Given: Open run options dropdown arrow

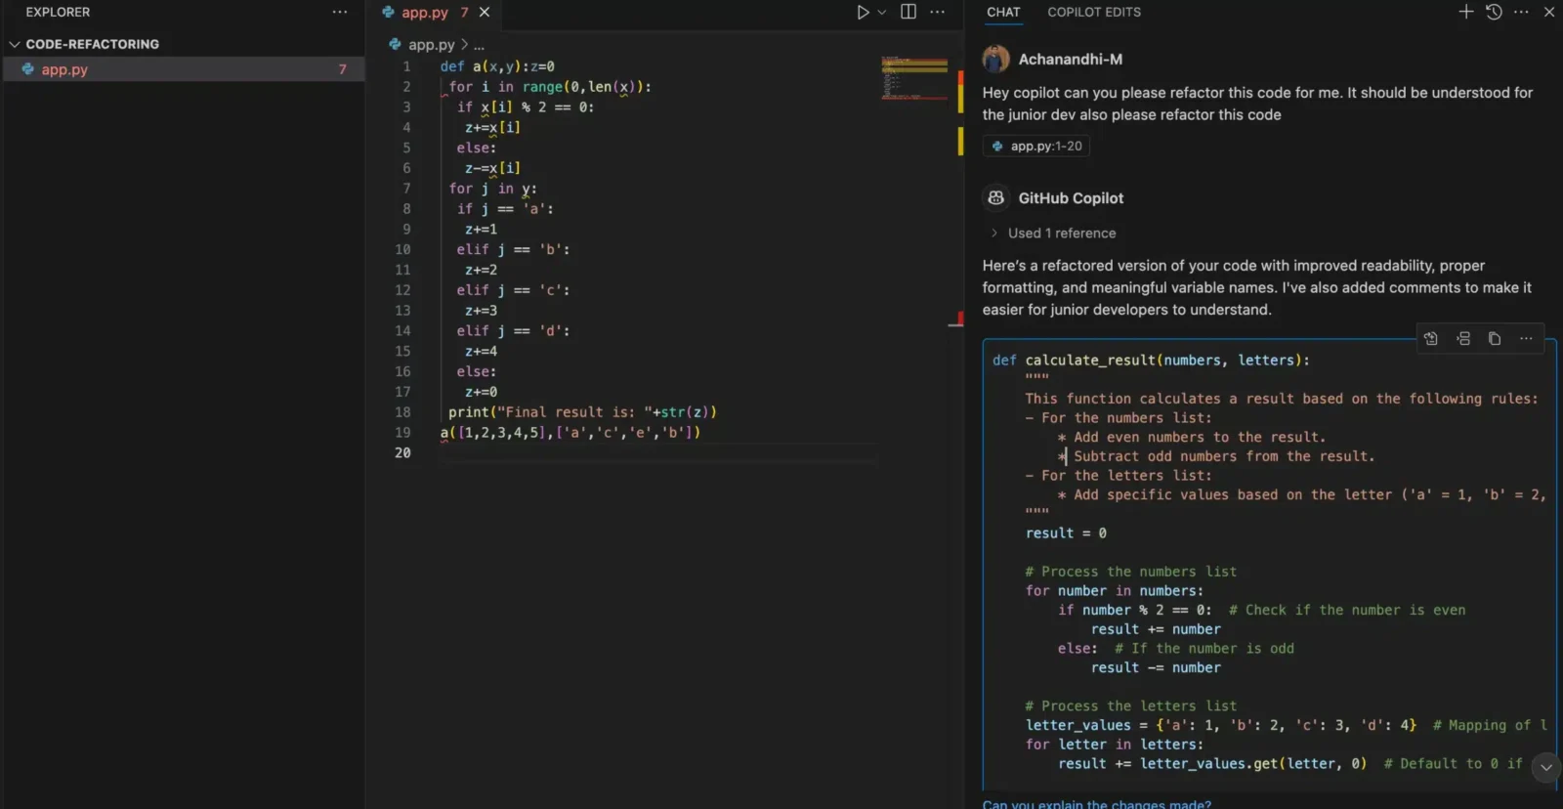Looking at the screenshot, I should pos(882,12).
